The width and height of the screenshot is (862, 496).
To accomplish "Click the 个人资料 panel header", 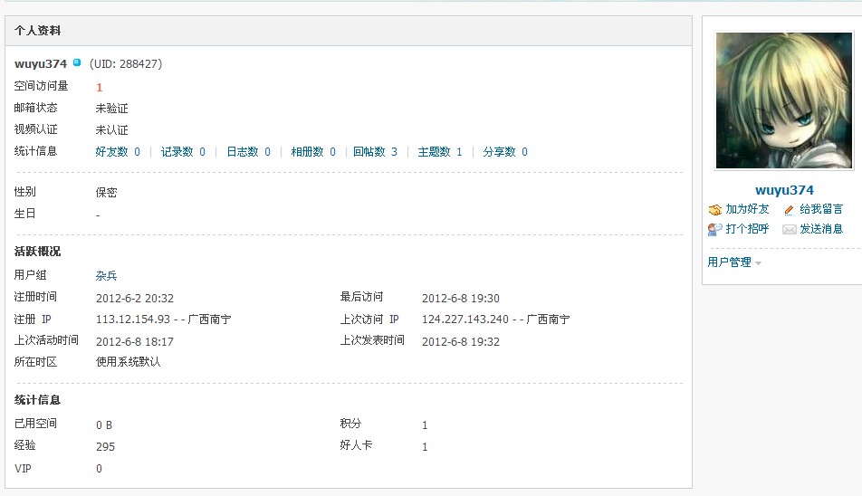I will click(x=349, y=31).
